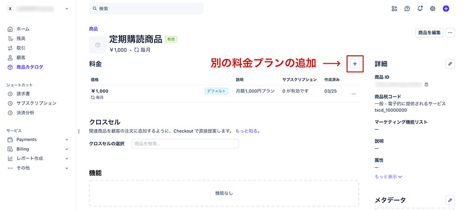Open the もっと知る link under クロスセル
This screenshot has height=210, width=467.
point(248,131)
